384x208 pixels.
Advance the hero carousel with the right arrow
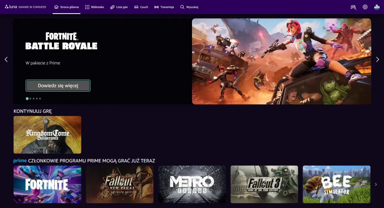[x=377, y=59]
